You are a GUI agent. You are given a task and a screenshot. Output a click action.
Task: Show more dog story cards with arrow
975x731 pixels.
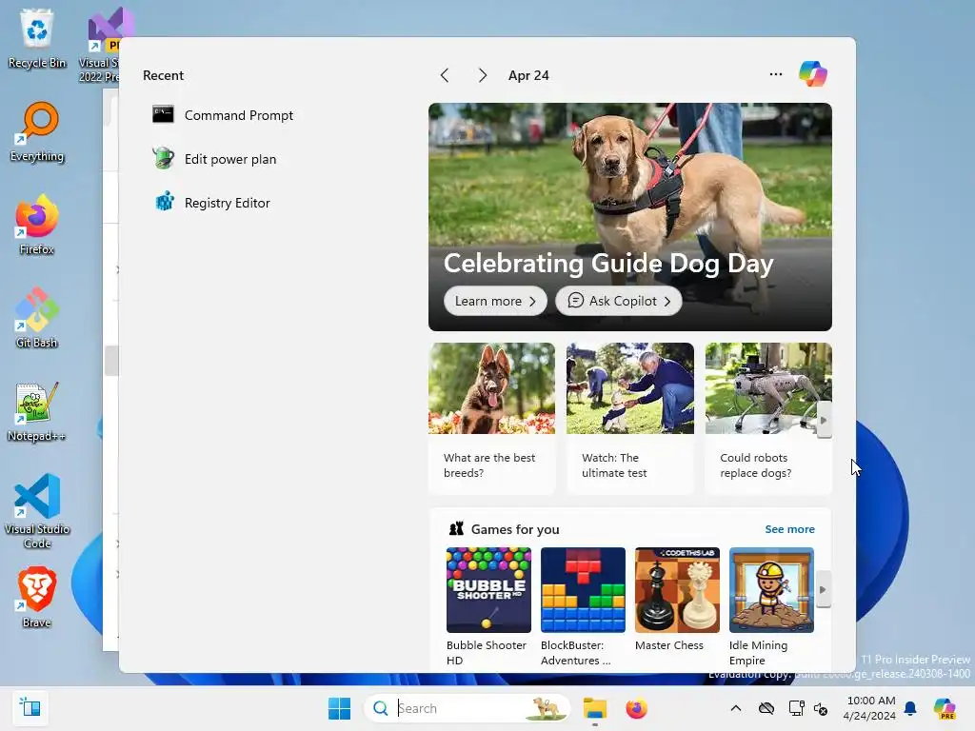(824, 420)
